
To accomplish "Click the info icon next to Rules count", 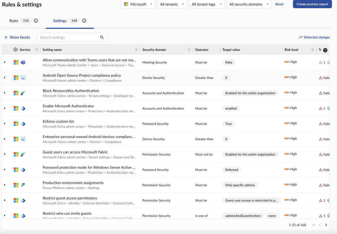I will [x=36, y=20].
